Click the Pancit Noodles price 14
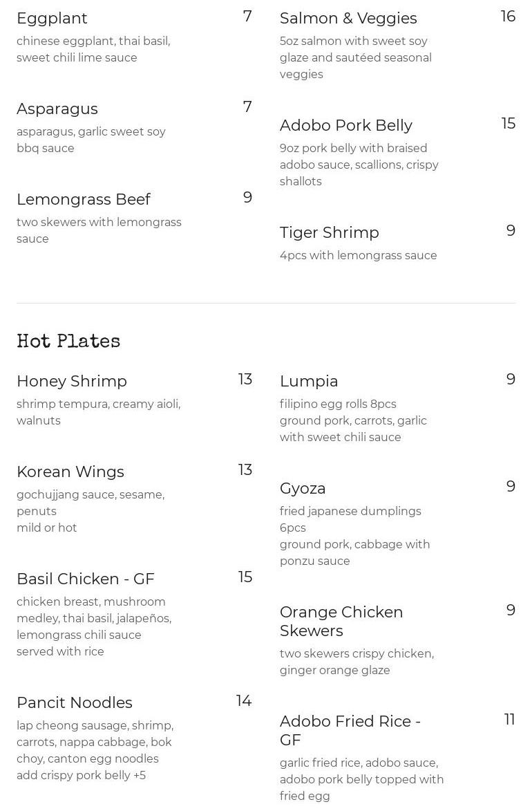Image resolution: width=532 pixels, height=811 pixels. 244,701
